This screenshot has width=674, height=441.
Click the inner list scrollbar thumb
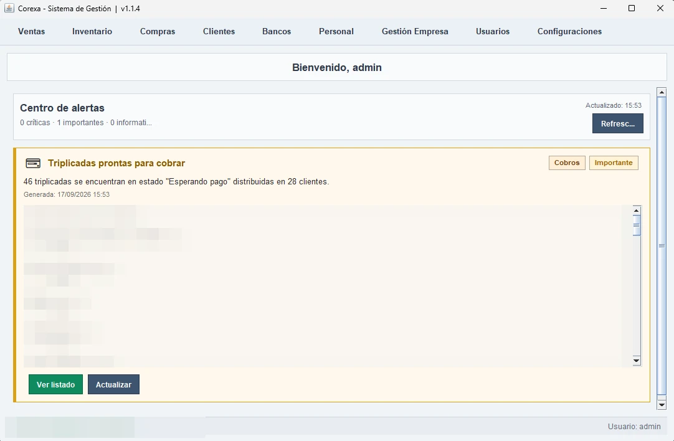click(637, 225)
